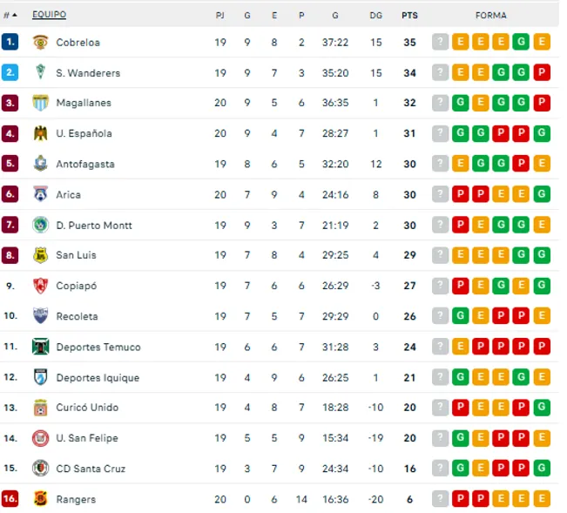This screenshot has width=567, height=513.
Task: Open Cobreloa's upcoming match question-mark badge
Action: (440, 42)
